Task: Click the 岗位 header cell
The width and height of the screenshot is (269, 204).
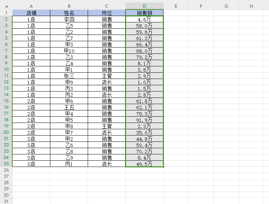Action: pos(107,13)
